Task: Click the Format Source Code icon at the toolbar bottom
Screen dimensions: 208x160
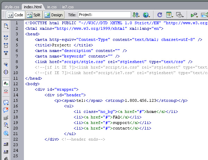Action: point(6,158)
